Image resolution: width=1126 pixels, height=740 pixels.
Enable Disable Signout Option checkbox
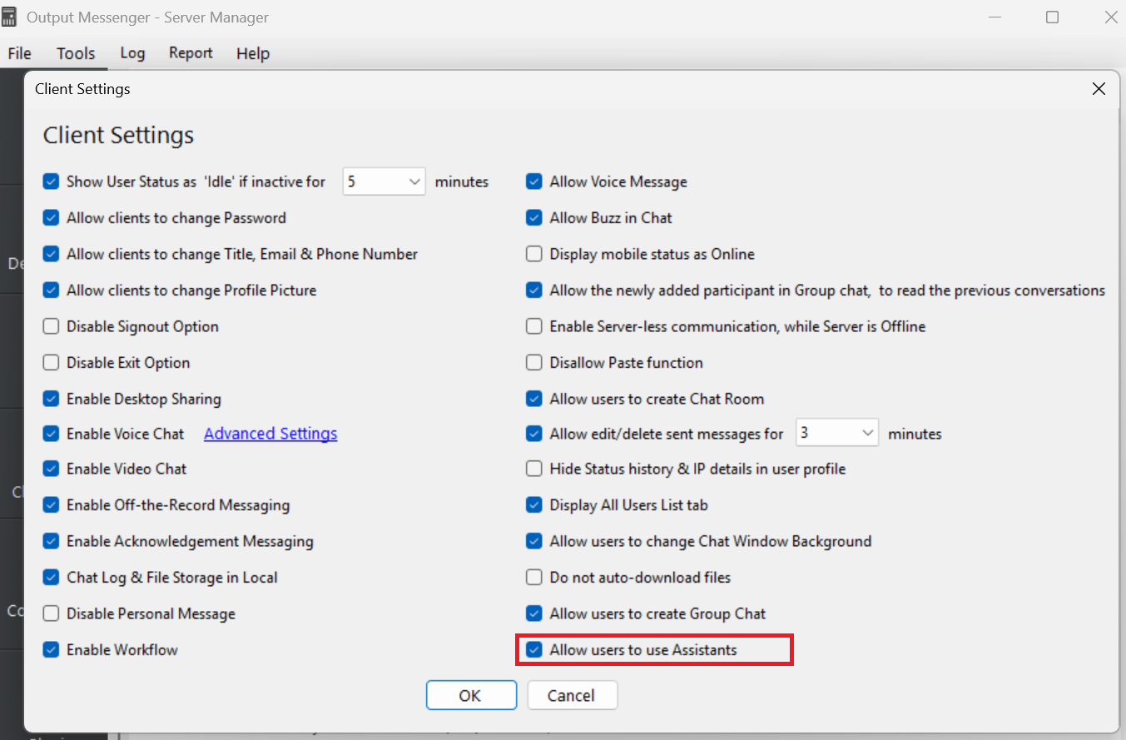52,326
